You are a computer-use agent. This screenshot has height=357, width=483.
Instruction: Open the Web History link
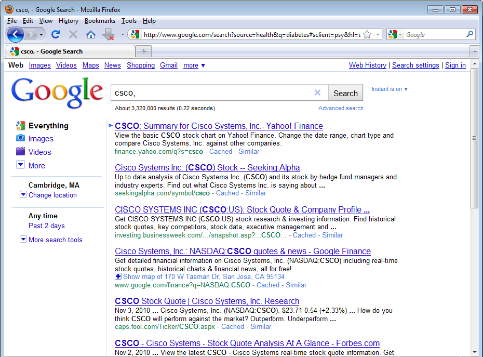pos(368,65)
